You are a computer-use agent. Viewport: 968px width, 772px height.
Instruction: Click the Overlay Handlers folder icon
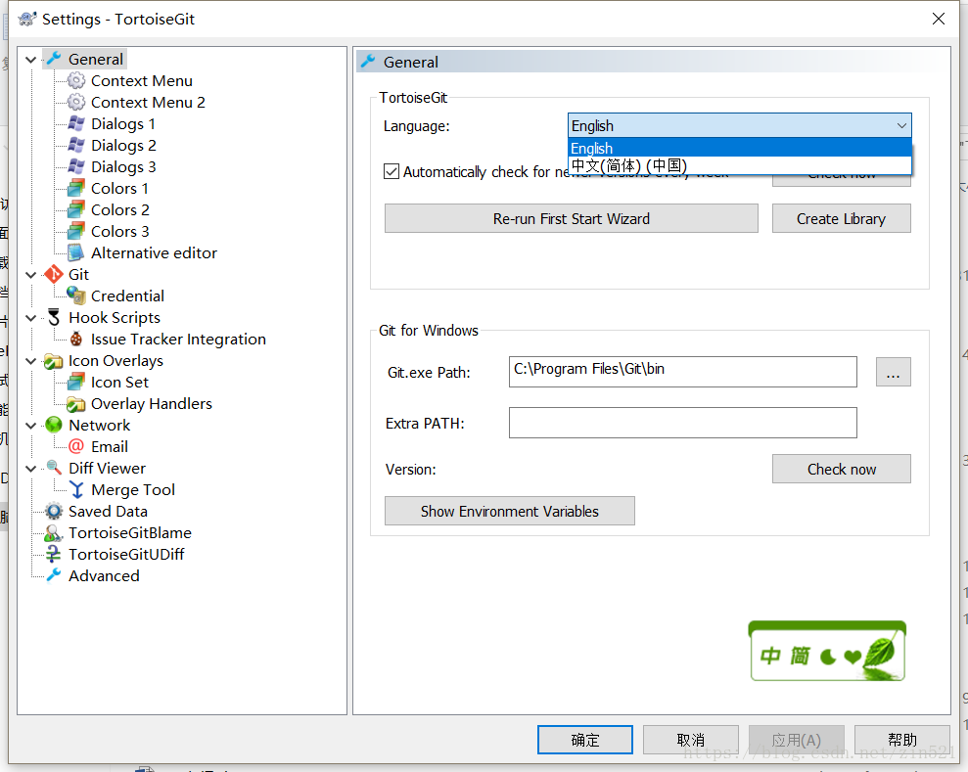(76, 404)
